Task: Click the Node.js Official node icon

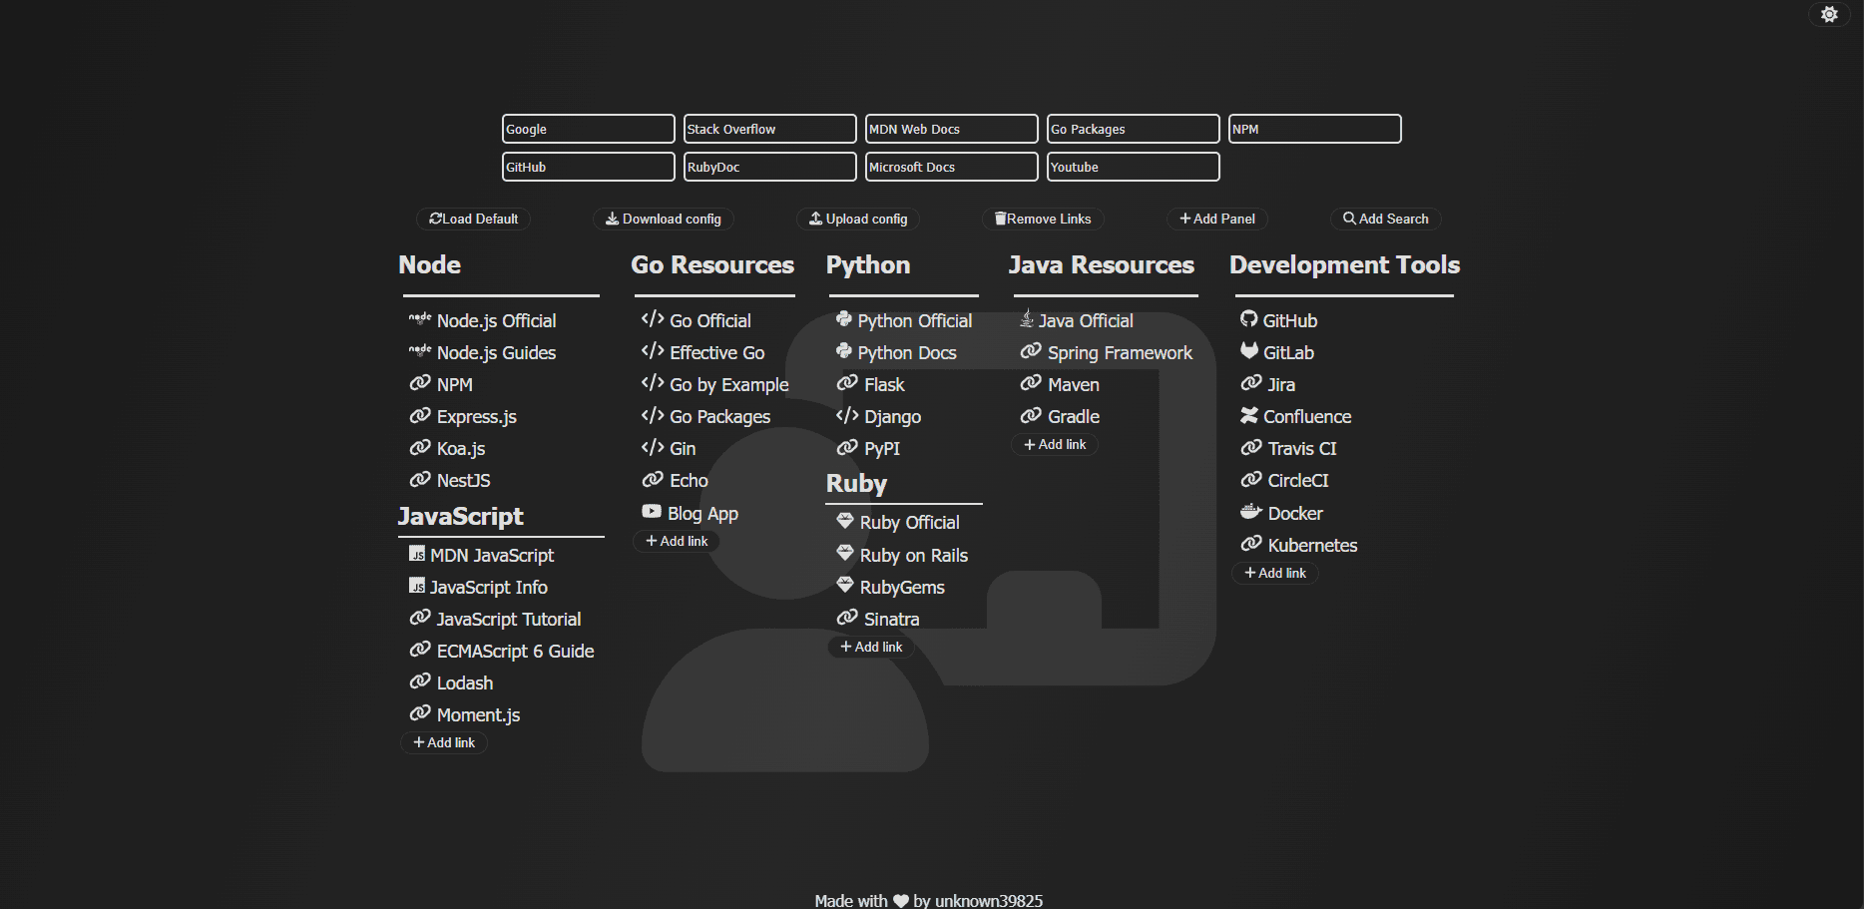Action: point(420,319)
